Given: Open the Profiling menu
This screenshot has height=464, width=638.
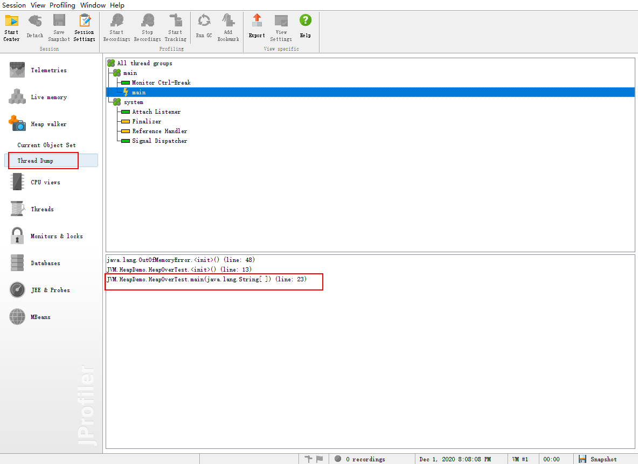Looking at the screenshot, I should 63,5.
